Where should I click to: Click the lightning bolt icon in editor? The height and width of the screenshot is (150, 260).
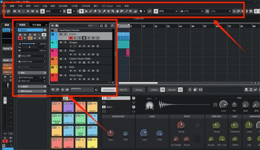coord(190,90)
